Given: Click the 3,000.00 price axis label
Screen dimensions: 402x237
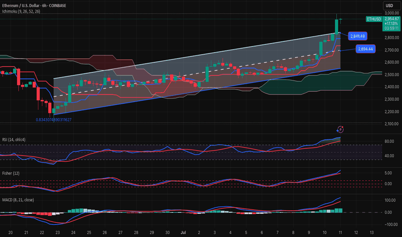Looking at the screenshot, I should coord(392,13).
